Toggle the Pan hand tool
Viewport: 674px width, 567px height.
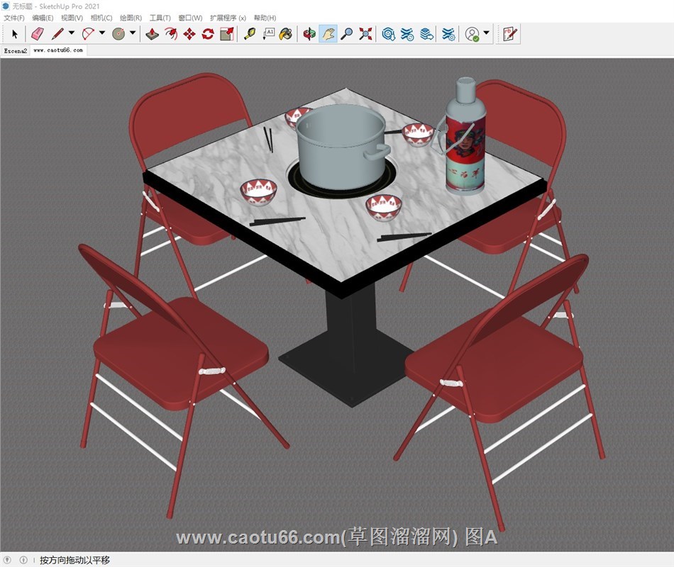click(328, 33)
